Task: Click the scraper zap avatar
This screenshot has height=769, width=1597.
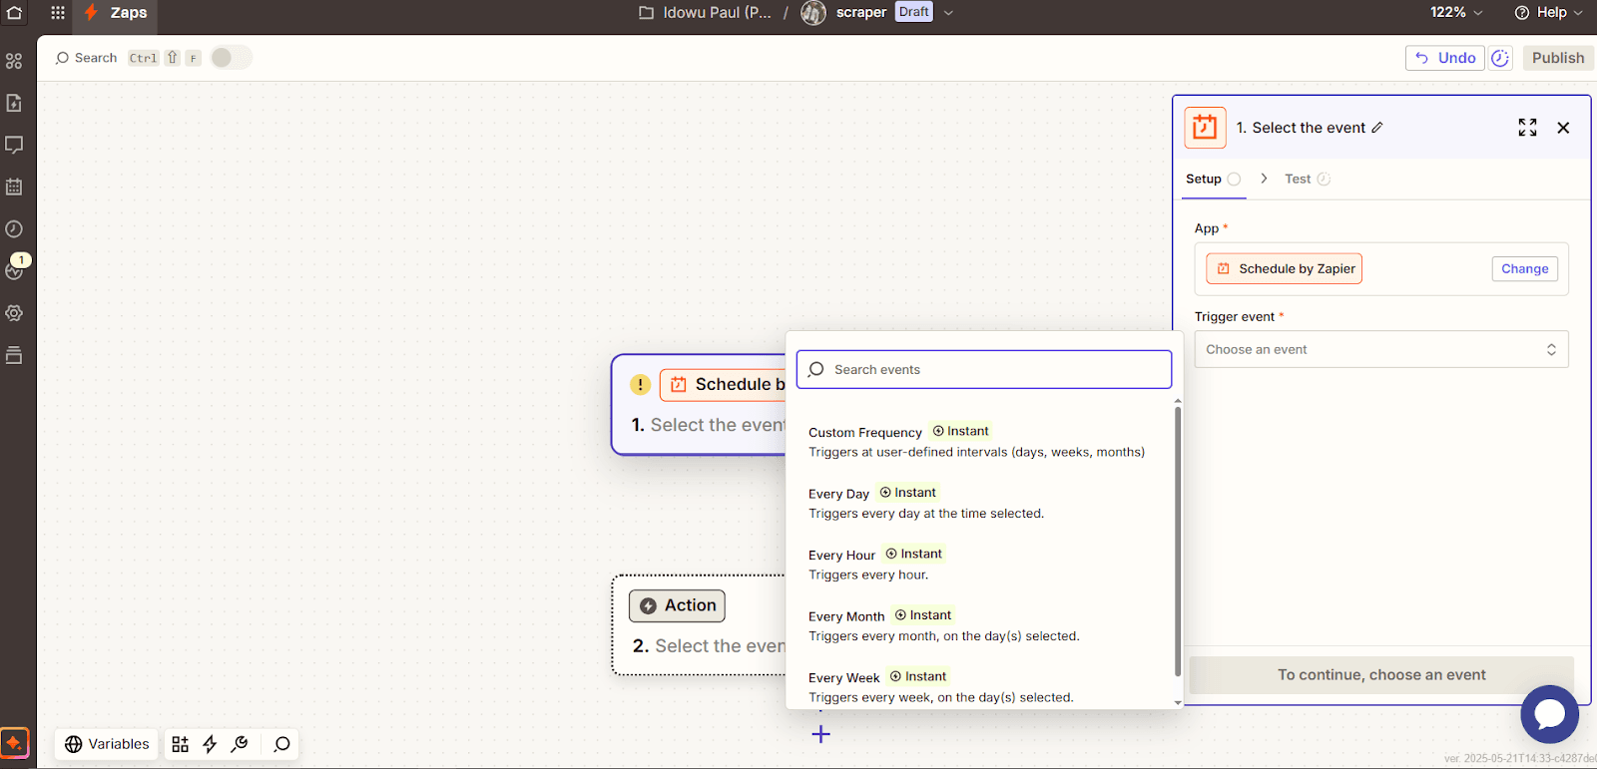Action: 813,13
